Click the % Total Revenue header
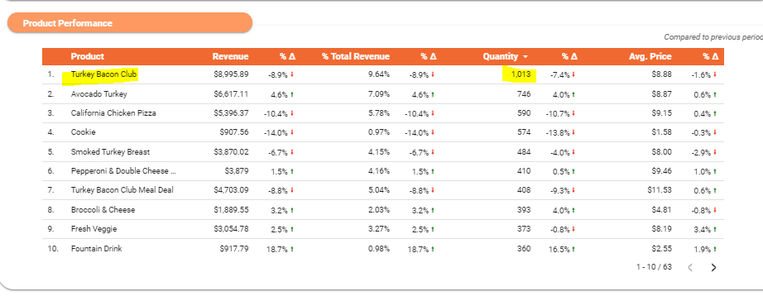 coord(356,56)
